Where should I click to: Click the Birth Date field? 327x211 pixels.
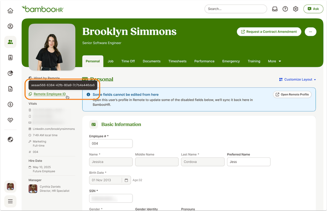tap(110, 180)
